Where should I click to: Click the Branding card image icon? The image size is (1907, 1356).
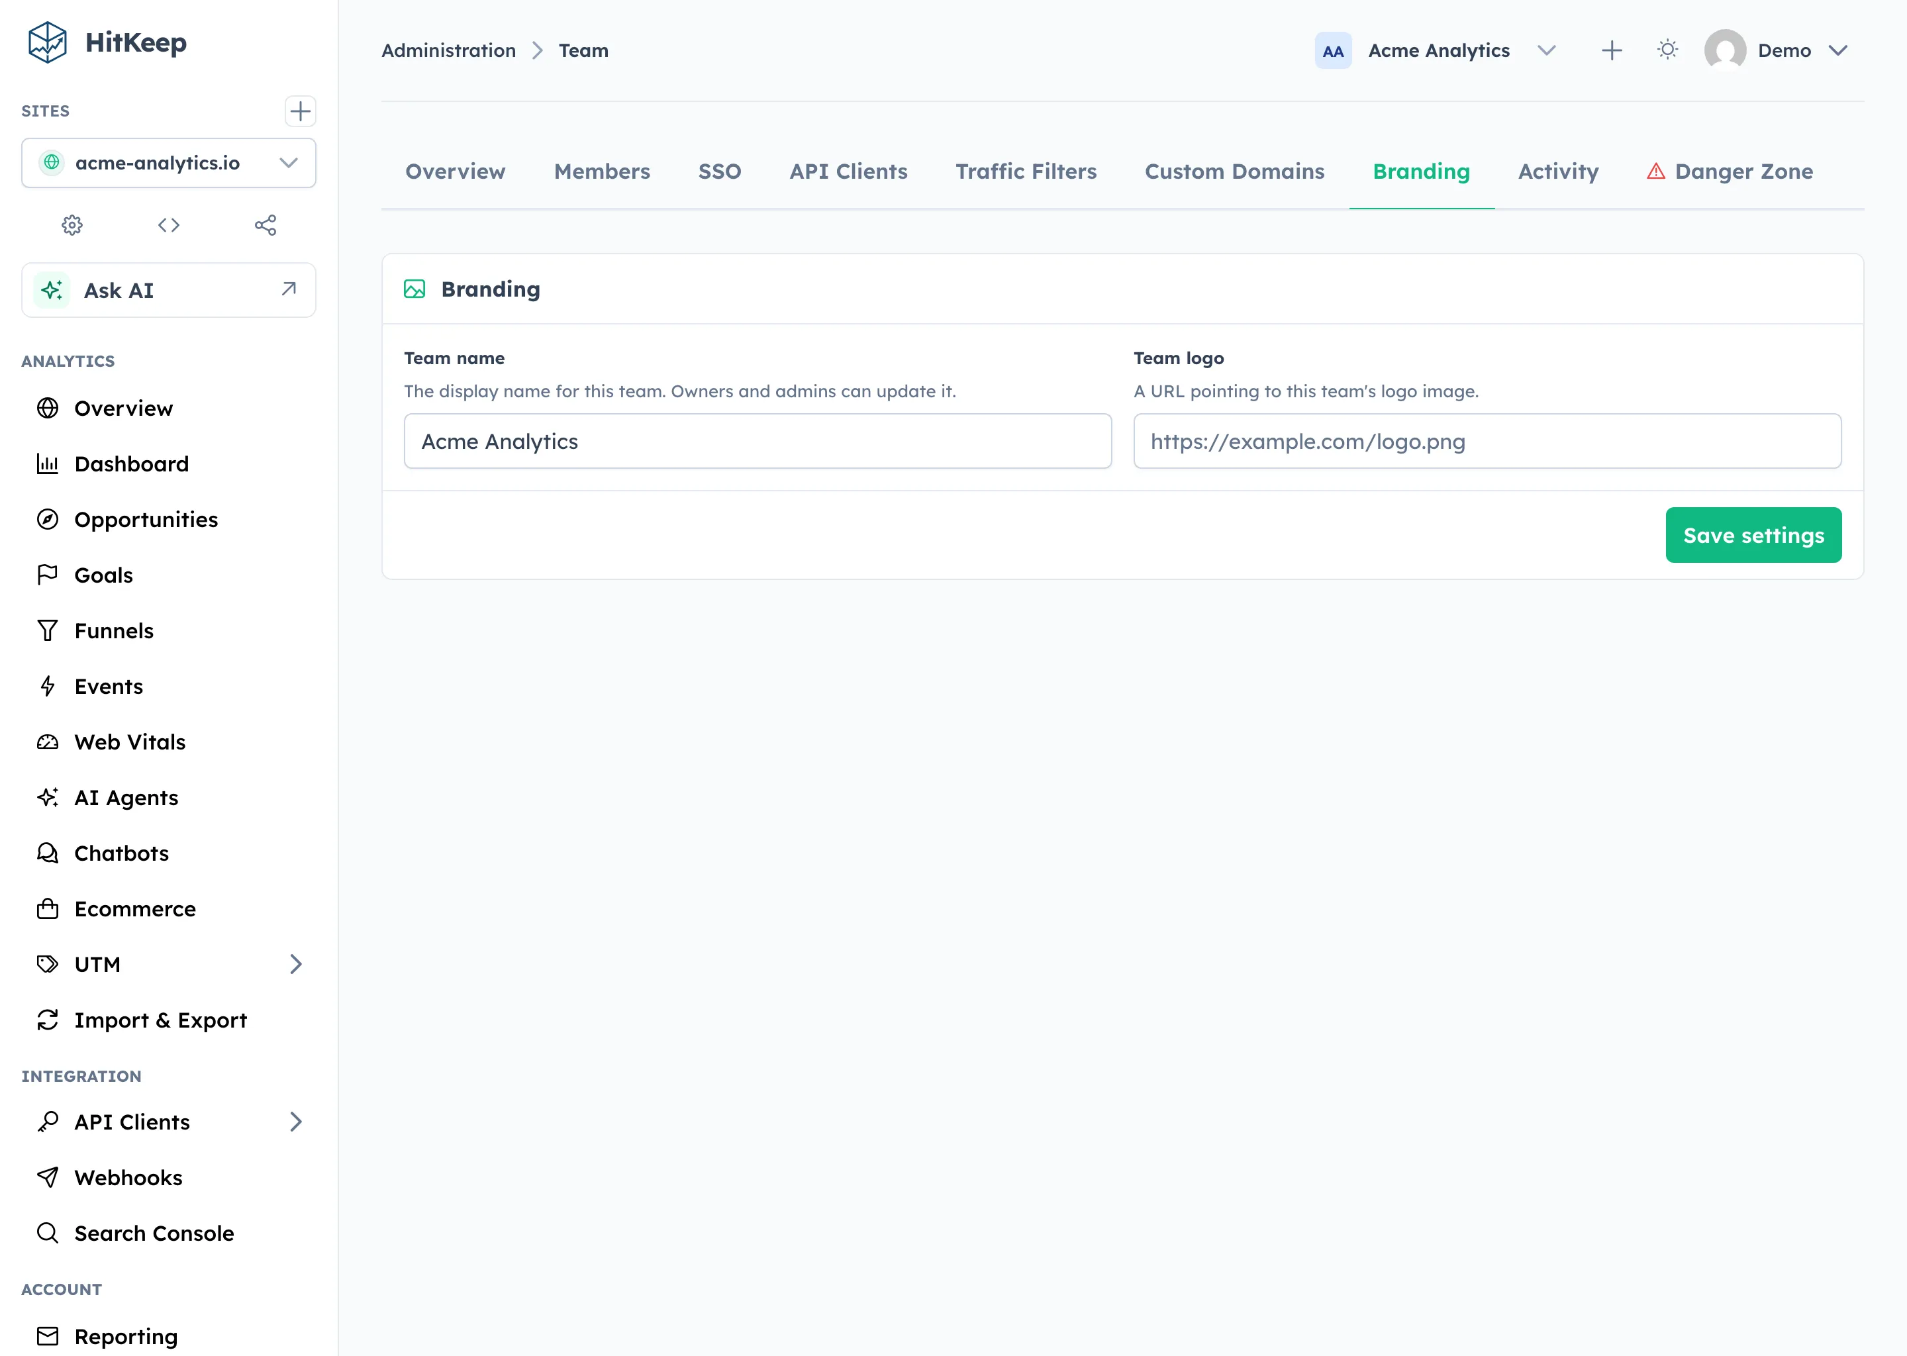414,289
